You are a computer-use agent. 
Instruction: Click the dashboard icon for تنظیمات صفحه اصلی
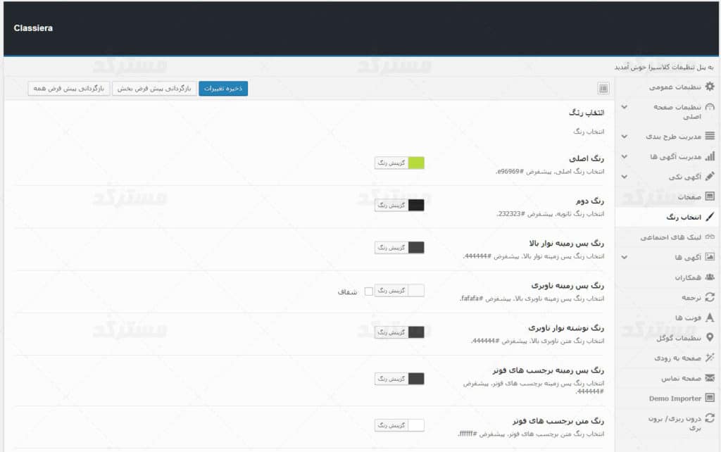pyautogui.click(x=710, y=107)
